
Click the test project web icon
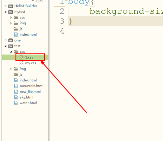coord(10,46)
